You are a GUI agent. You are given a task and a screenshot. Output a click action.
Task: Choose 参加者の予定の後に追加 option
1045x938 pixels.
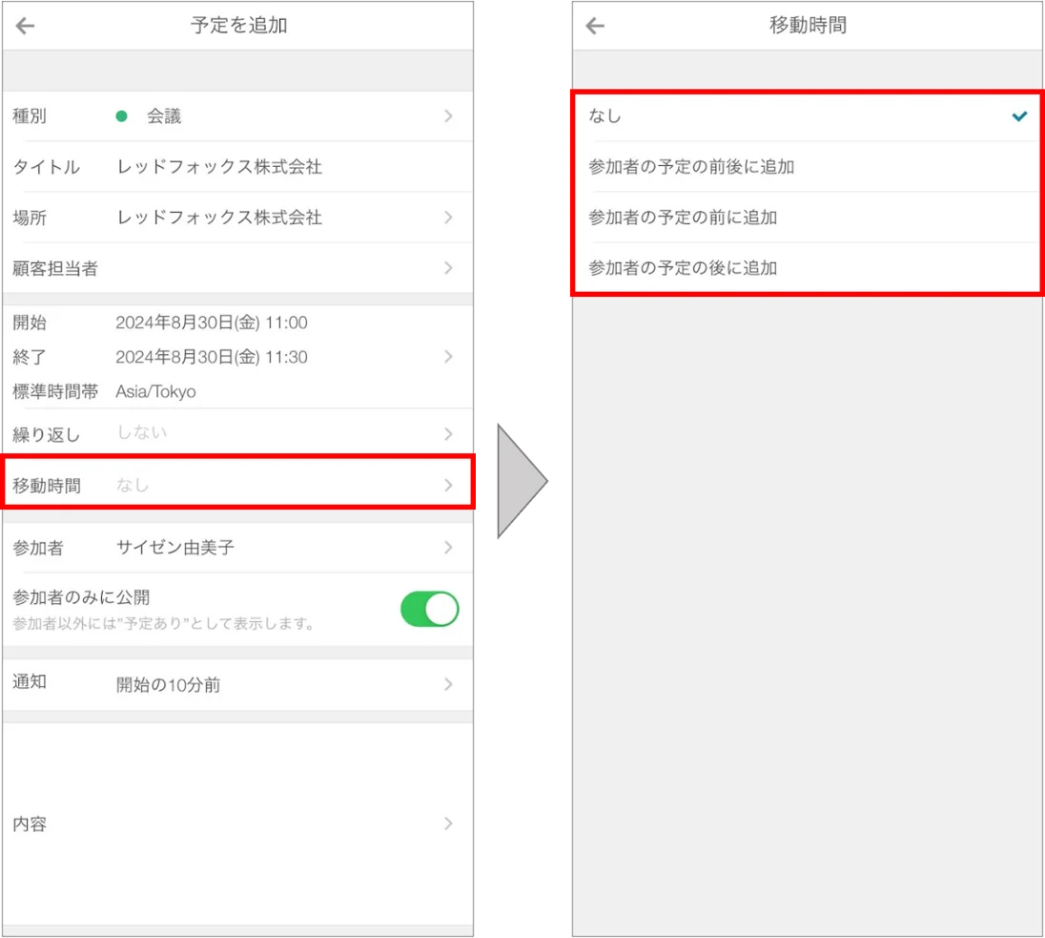tap(807, 267)
